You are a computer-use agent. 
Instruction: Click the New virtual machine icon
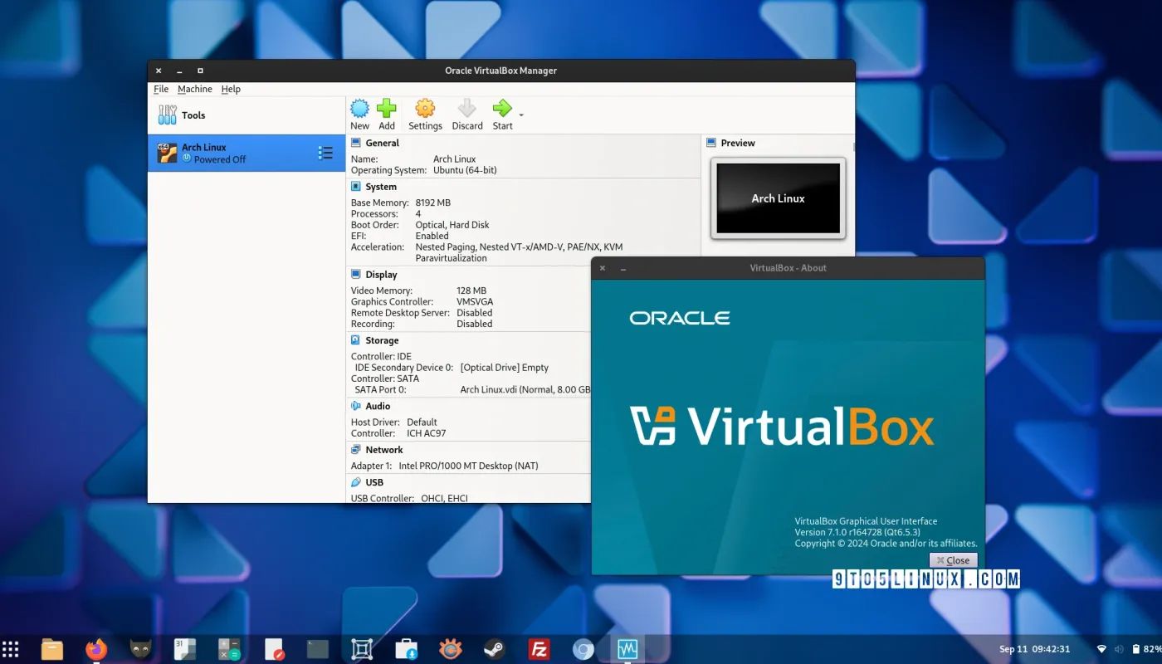pos(359,109)
